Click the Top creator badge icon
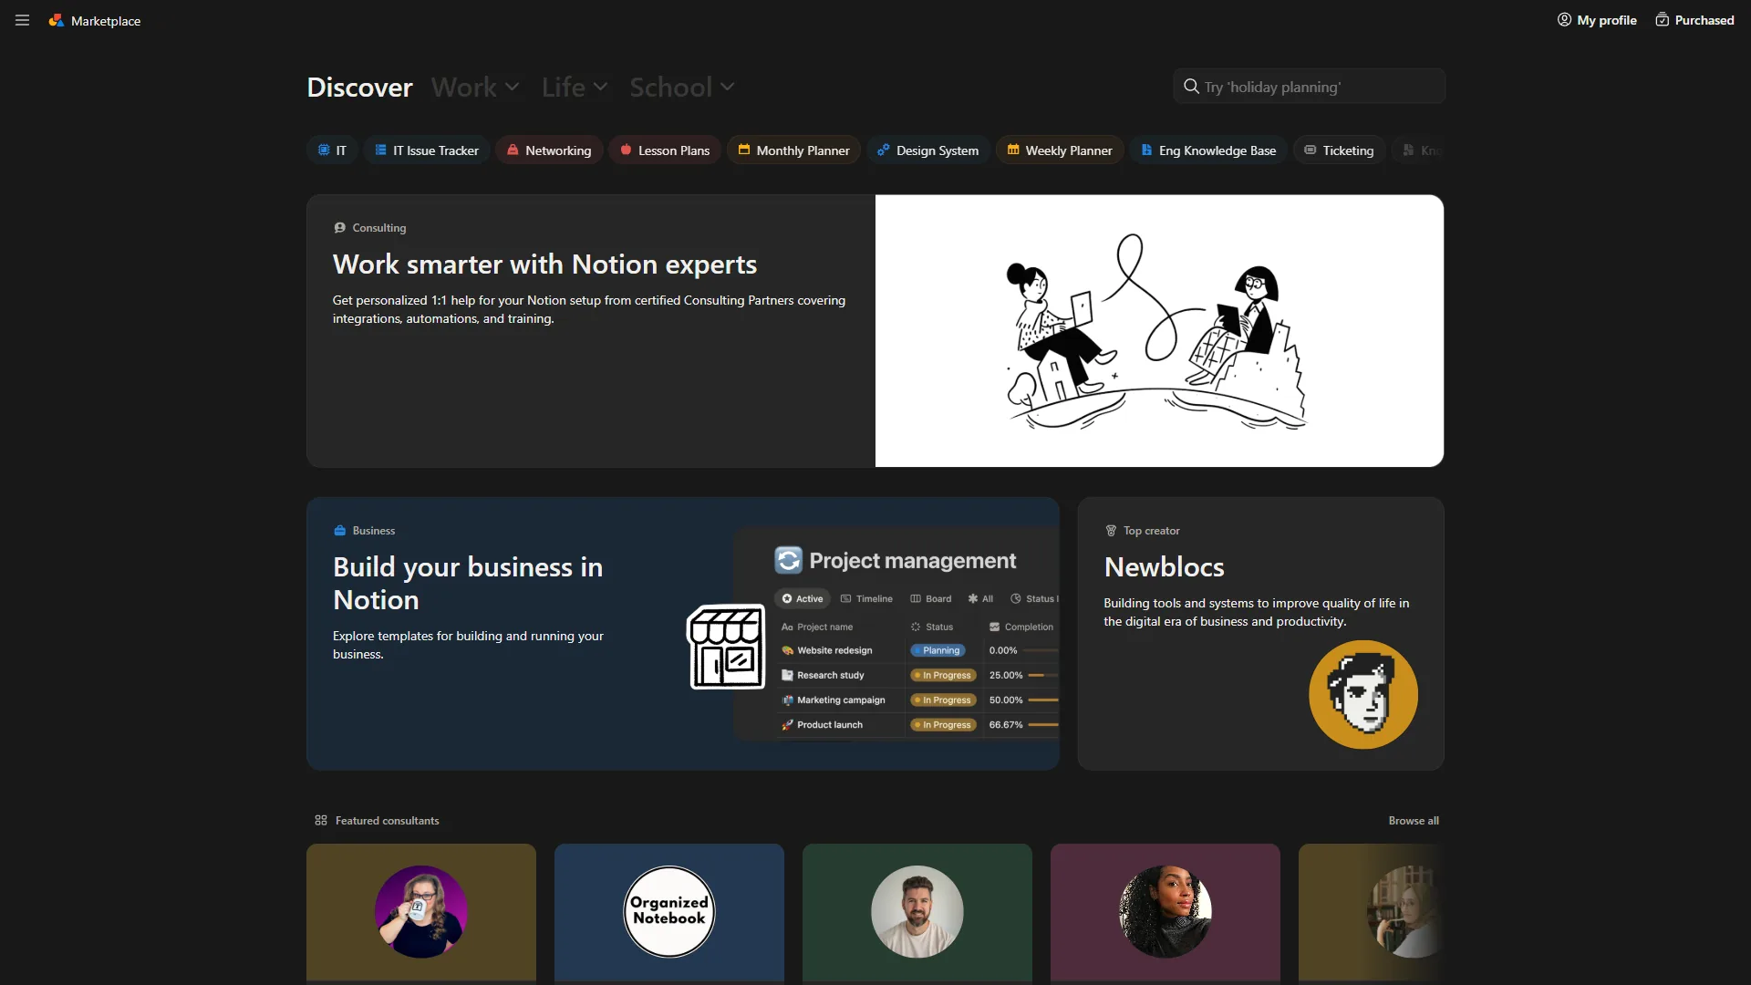The height and width of the screenshot is (985, 1751). click(x=1111, y=531)
